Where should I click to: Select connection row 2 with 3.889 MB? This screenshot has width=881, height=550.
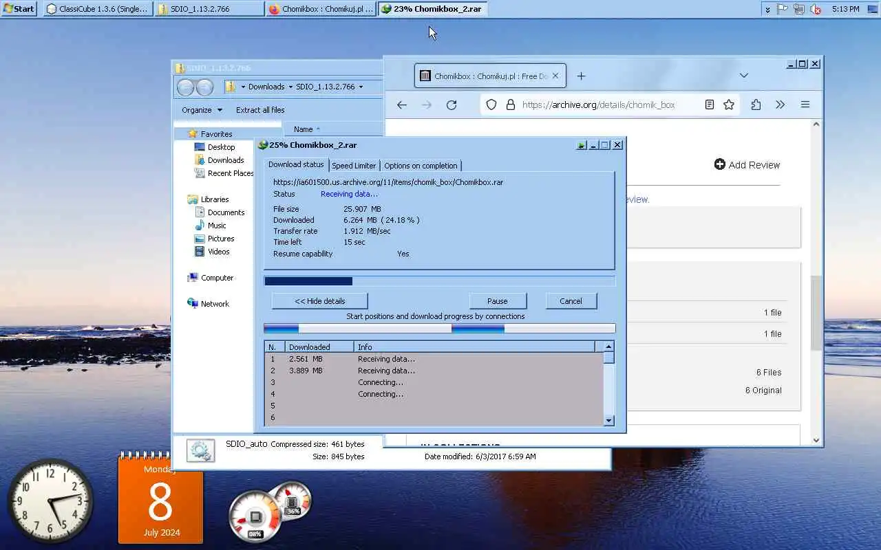tap(434, 371)
